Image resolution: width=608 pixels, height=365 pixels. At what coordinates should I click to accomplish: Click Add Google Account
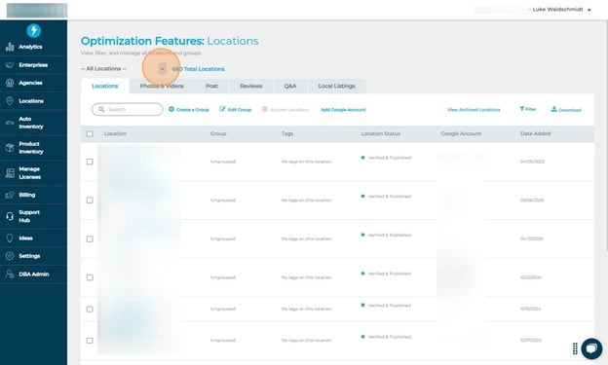click(x=343, y=110)
